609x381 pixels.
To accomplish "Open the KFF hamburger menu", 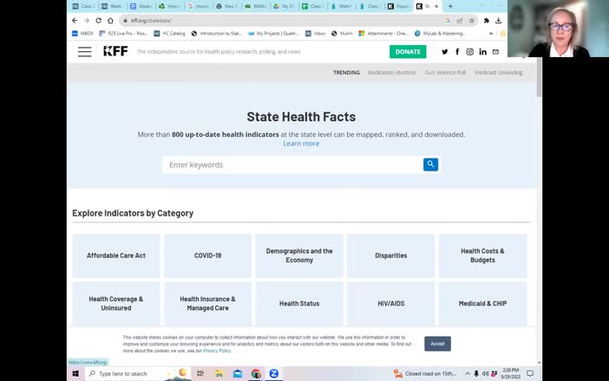I will (85, 52).
